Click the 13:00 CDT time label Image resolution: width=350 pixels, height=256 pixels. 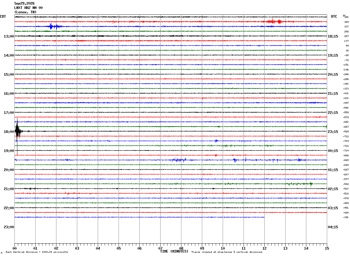click(x=9, y=36)
